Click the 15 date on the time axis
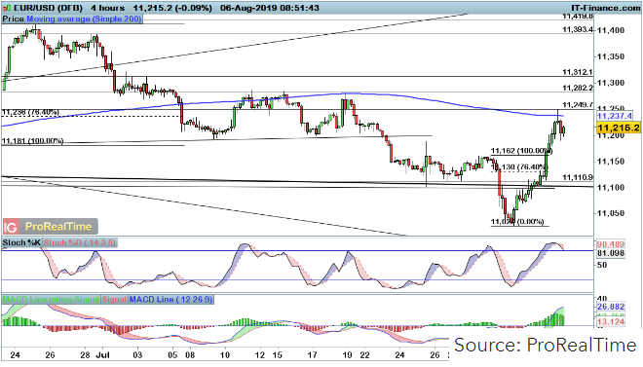This screenshot has height=367, width=643. (x=278, y=354)
